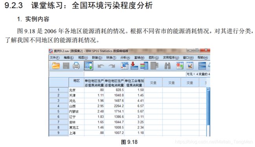Open the 视图(V) menu
The width and height of the screenshot is (255, 147).
83,58
